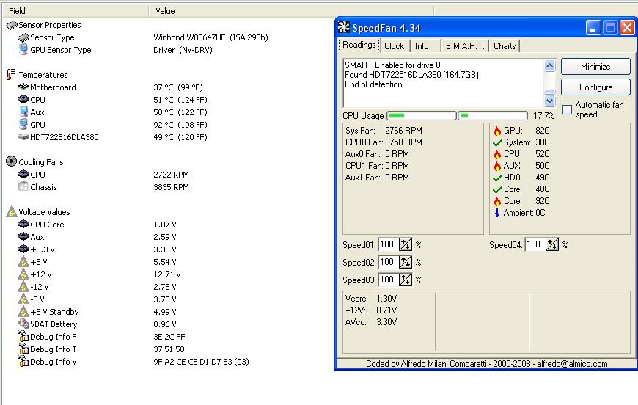Open the Readings tab in SpeedFan
Viewport: 638px width, 405px height.
click(x=359, y=45)
